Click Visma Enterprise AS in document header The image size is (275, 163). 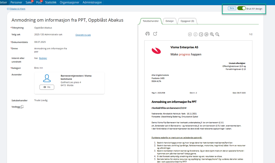(x=184, y=47)
